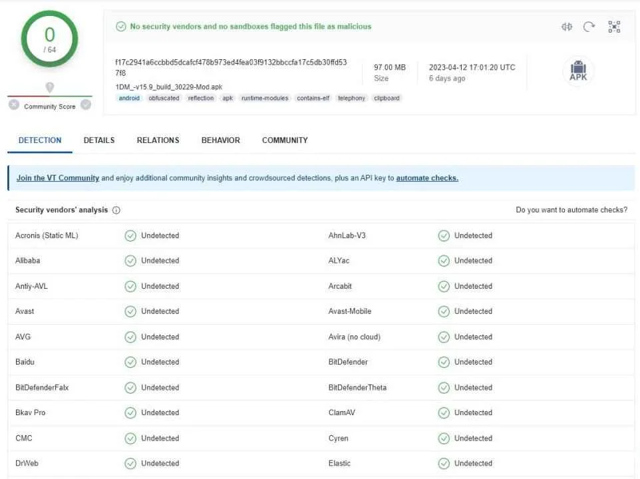Click the contains-elf tag
The image size is (640, 479).
pos(313,98)
